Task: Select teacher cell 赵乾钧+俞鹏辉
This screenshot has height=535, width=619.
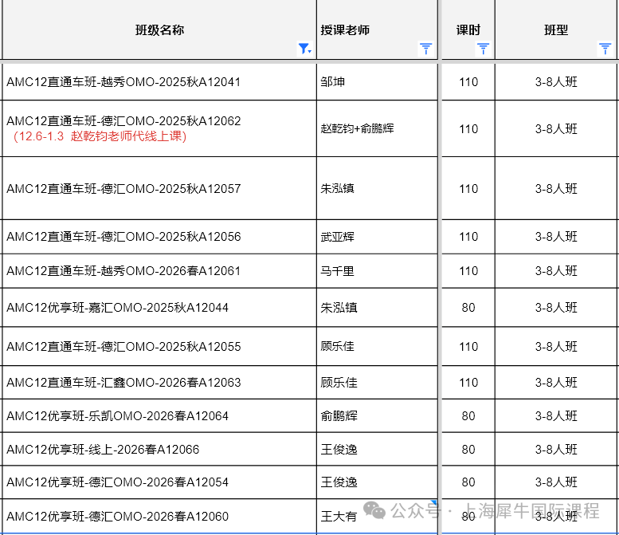Action: point(357,128)
